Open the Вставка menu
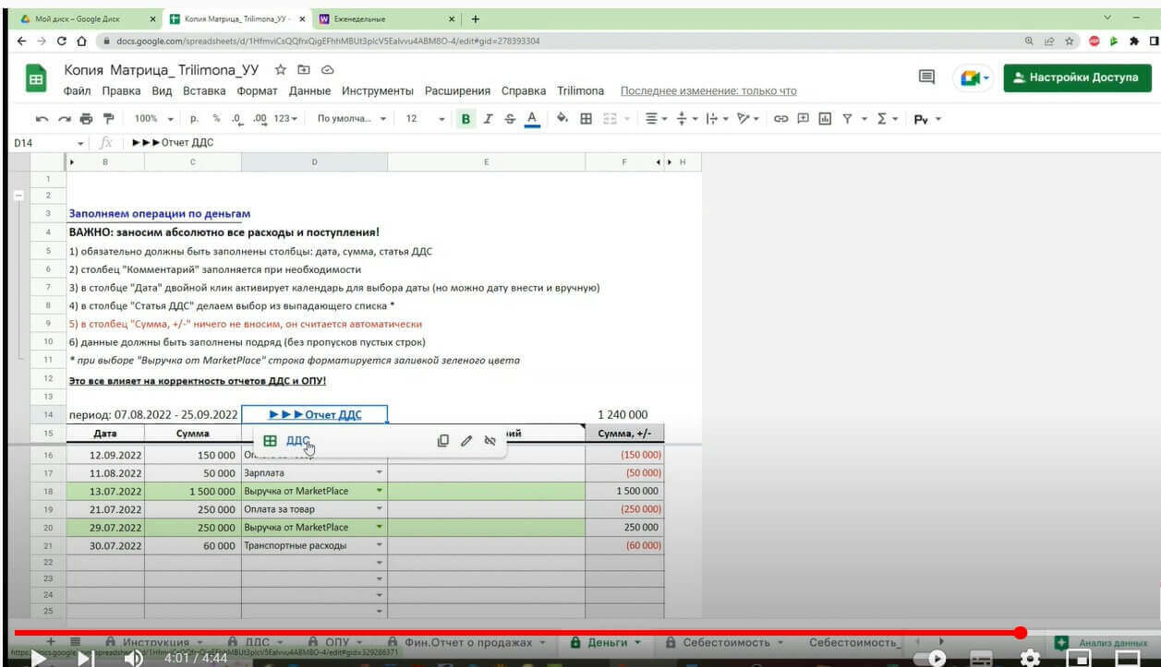This screenshot has width=1161, height=667. 204,91
